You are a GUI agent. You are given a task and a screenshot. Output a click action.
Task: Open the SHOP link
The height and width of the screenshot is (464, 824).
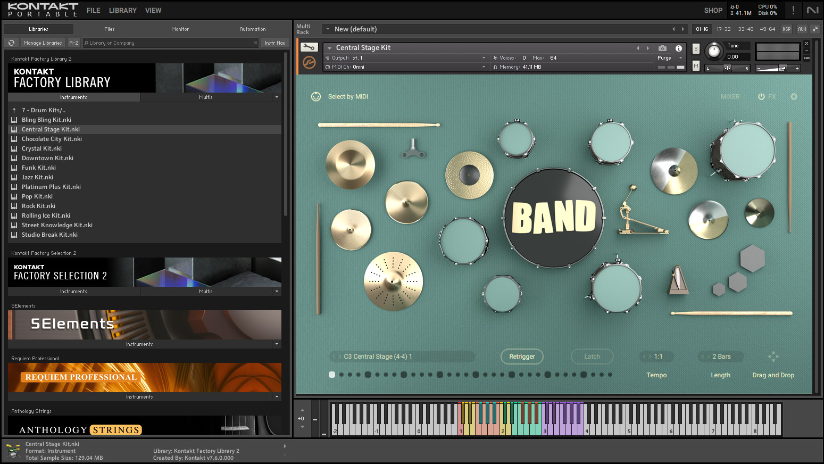tap(713, 10)
